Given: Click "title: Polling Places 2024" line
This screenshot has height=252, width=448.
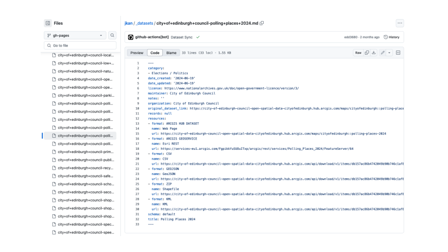Looking at the screenshot, I should point(171,219).
